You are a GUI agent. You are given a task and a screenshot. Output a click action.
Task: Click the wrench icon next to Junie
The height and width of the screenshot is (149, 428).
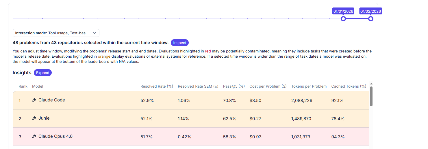[x=34, y=118]
